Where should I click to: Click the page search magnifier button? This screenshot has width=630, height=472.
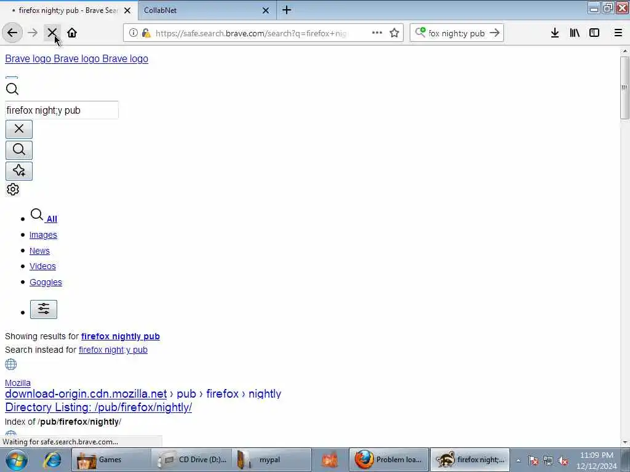point(19,150)
